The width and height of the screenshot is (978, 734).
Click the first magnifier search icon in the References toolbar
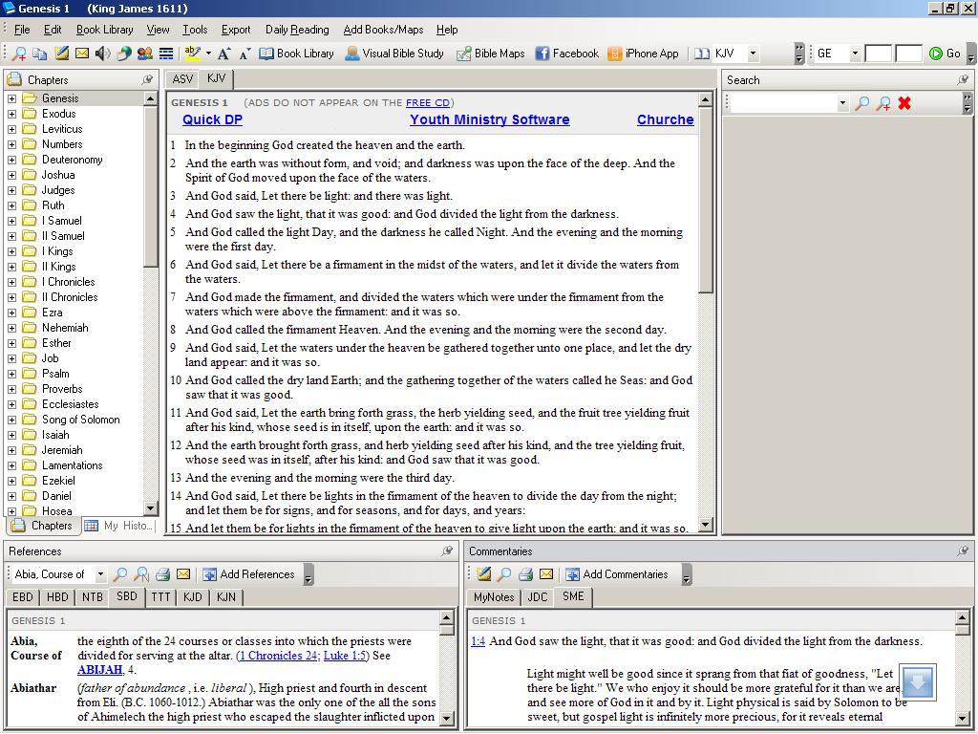119,574
